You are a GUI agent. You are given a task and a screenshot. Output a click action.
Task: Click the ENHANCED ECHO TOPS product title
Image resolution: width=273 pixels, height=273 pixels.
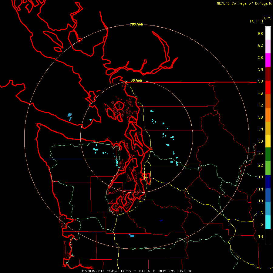click(106, 271)
